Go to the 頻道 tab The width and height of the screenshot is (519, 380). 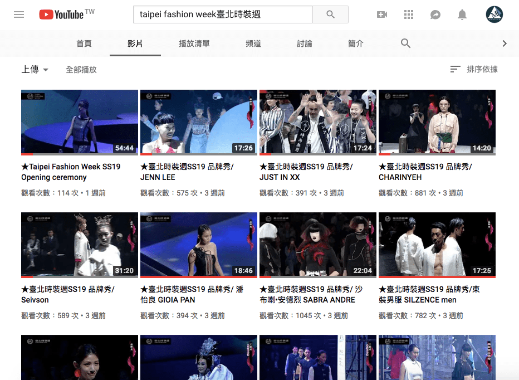click(x=253, y=43)
